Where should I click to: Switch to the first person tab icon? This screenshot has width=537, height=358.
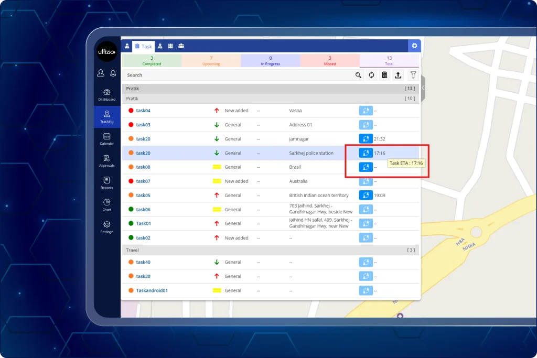point(127,46)
